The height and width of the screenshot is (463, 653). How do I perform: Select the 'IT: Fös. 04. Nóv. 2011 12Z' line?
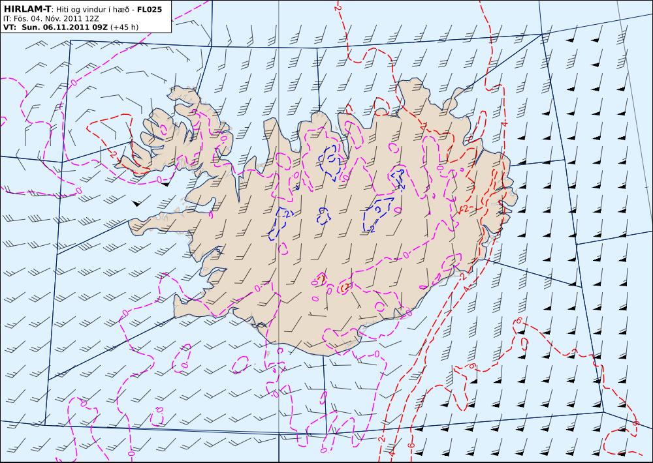pyautogui.click(x=51, y=19)
